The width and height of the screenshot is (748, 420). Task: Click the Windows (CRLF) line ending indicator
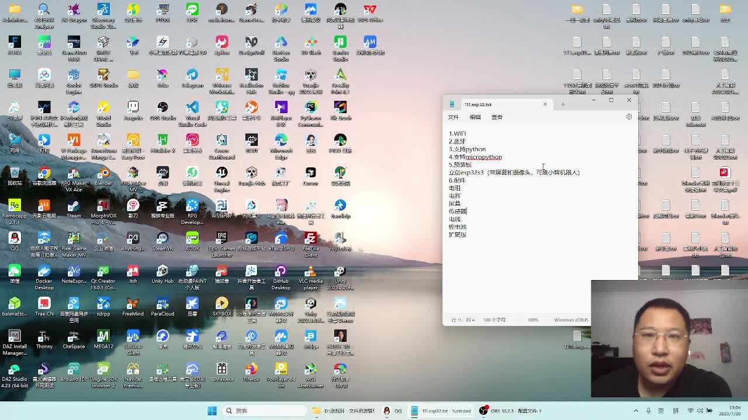571,320
